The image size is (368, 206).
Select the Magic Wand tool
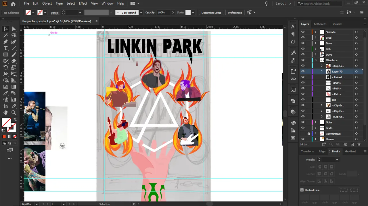(5, 36)
